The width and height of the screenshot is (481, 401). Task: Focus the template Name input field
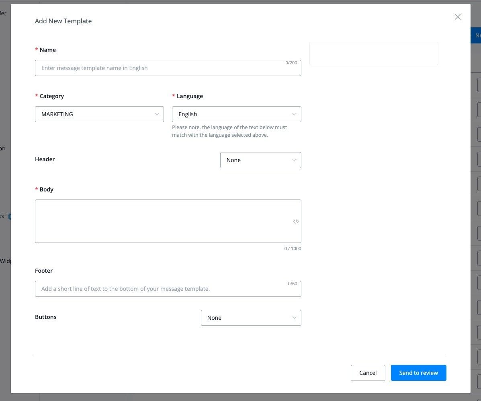tap(161, 68)
